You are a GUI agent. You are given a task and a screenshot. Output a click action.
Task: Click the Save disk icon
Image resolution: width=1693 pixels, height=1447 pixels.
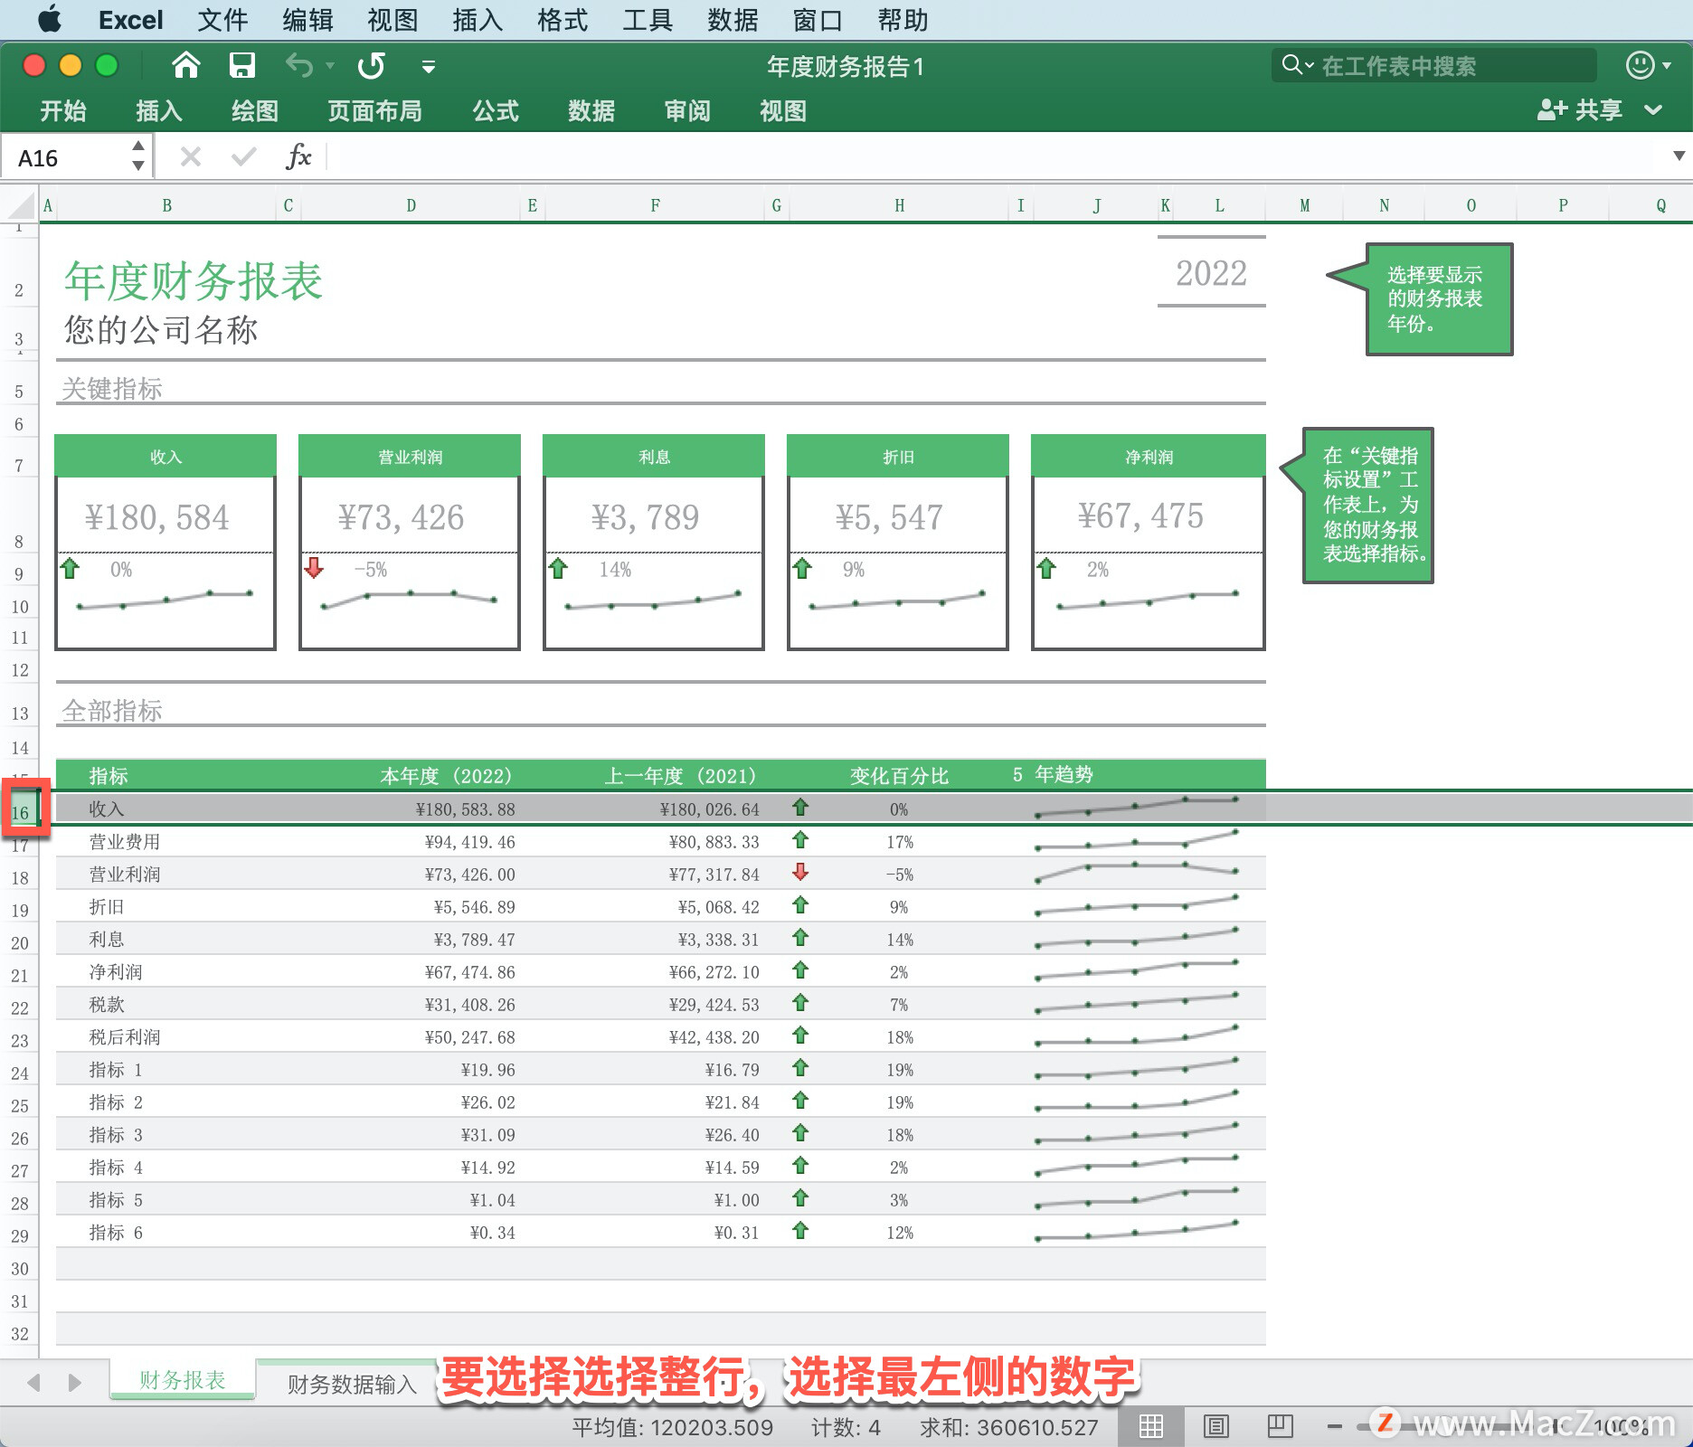click(x=241, y=65)
